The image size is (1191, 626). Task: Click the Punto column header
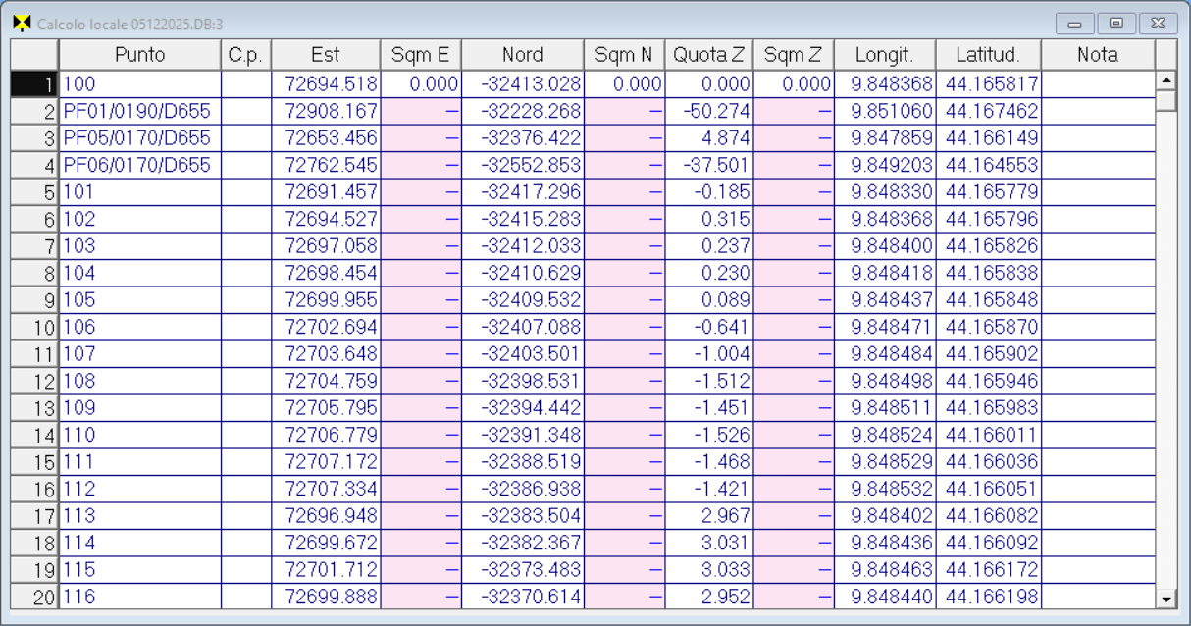140,55
